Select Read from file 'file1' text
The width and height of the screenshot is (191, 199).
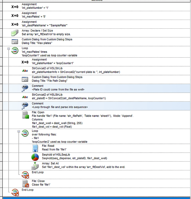pos(54,149)
